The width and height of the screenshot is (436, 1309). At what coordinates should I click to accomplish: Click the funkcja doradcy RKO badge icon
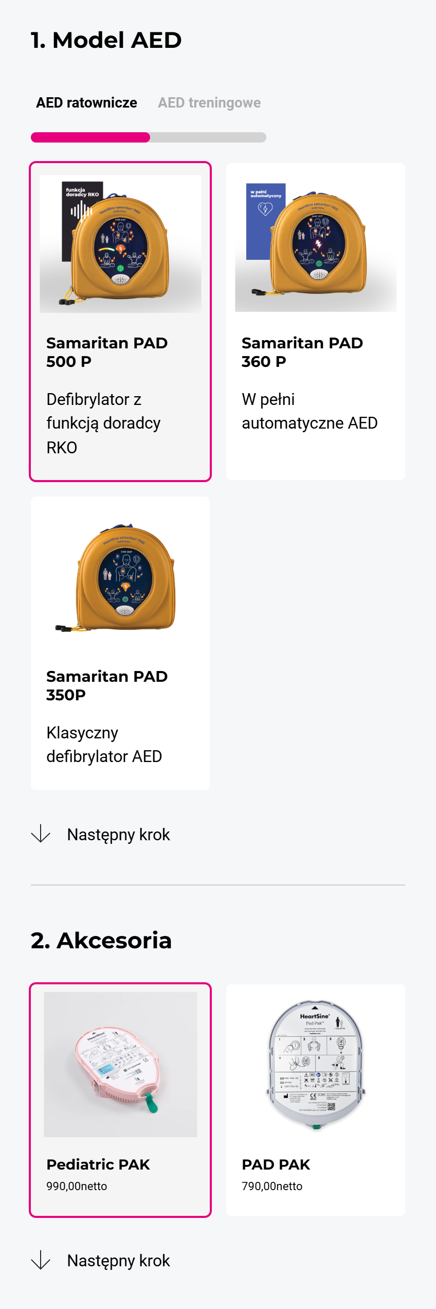[x=82, y=221]
